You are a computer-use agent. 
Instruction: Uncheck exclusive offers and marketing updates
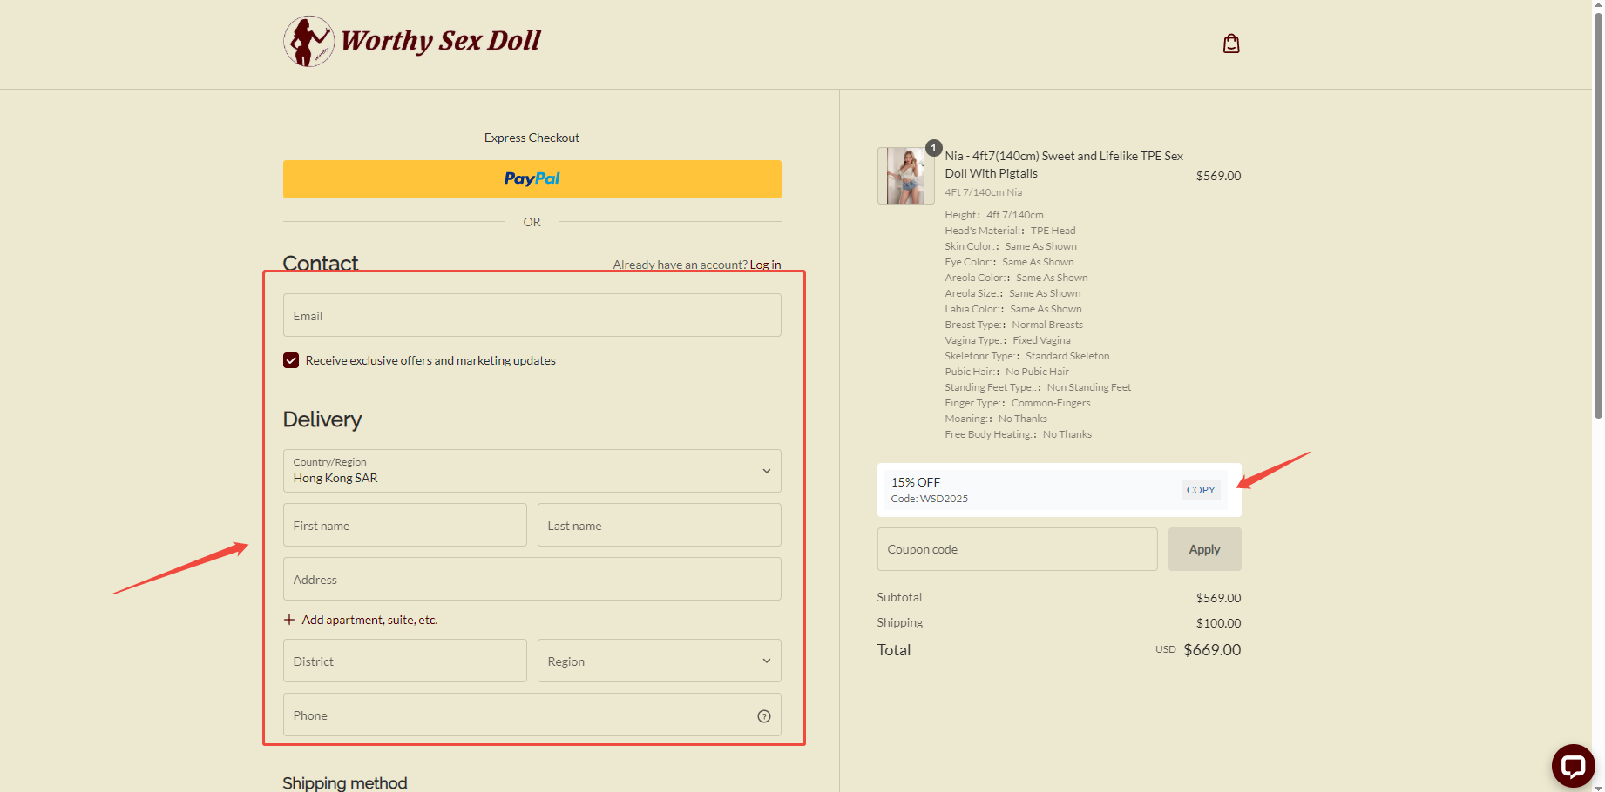pos(291,360)
